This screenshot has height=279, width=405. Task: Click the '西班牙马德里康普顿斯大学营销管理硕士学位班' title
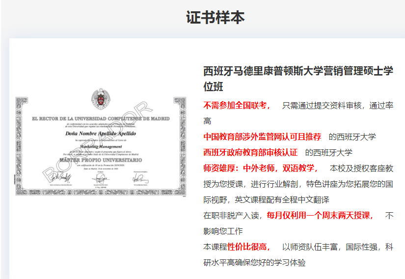(x=298, y=79)
